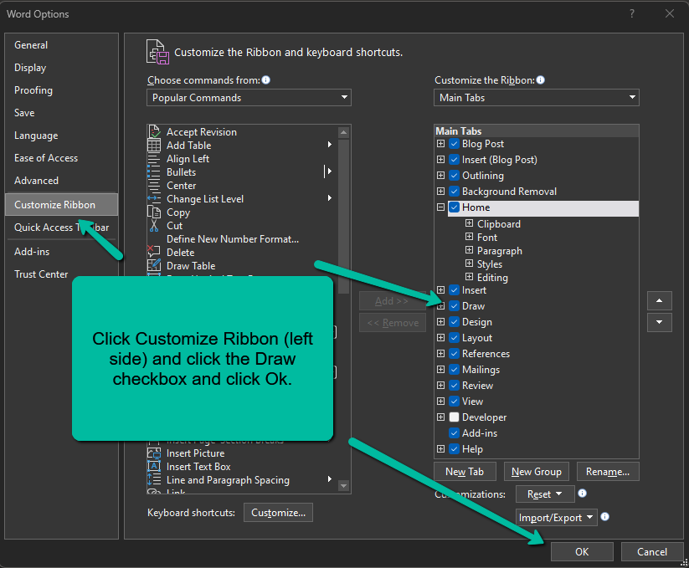Expand the Help tab node
This screenshot has height=568, width=689.
point(440,448)
